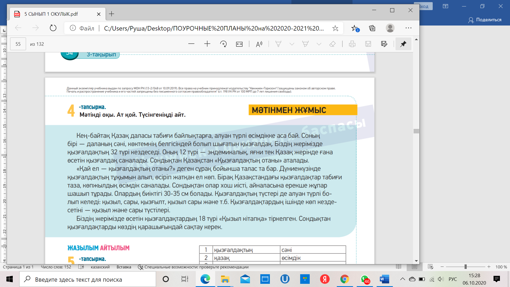Open accessibility recommendations in Word status bar
Image resolution: width=510 pixels, height=287 pixels.
pyautogui.click(x=193, y=267)
